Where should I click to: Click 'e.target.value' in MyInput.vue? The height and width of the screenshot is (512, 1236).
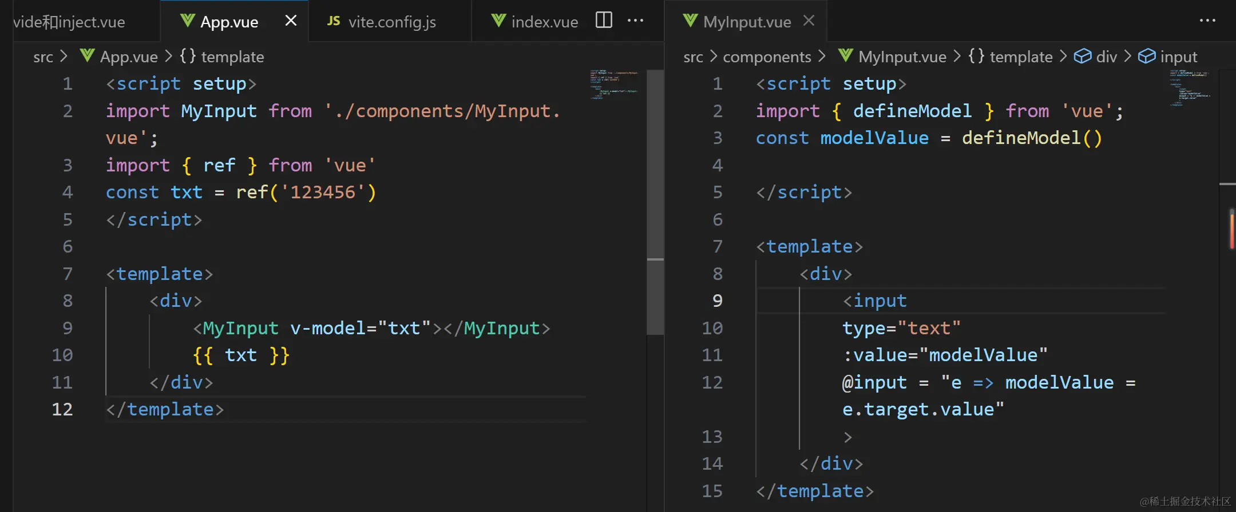[918, 409]
